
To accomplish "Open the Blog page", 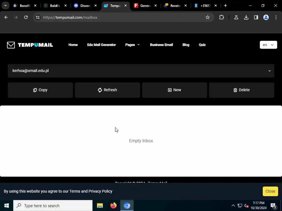I will tap(186, 45).
